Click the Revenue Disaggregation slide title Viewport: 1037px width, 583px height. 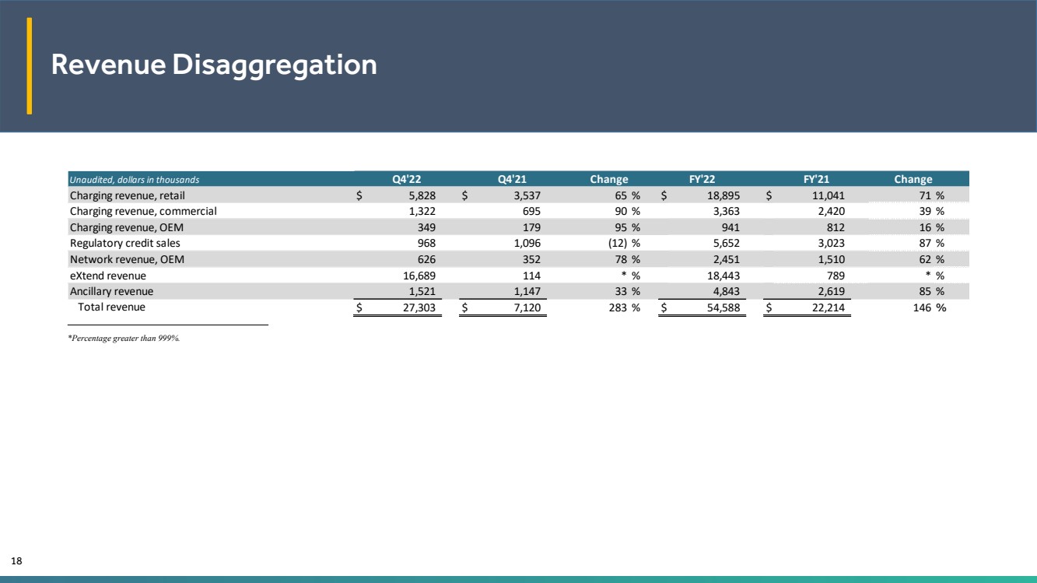[x=214, y=65]
